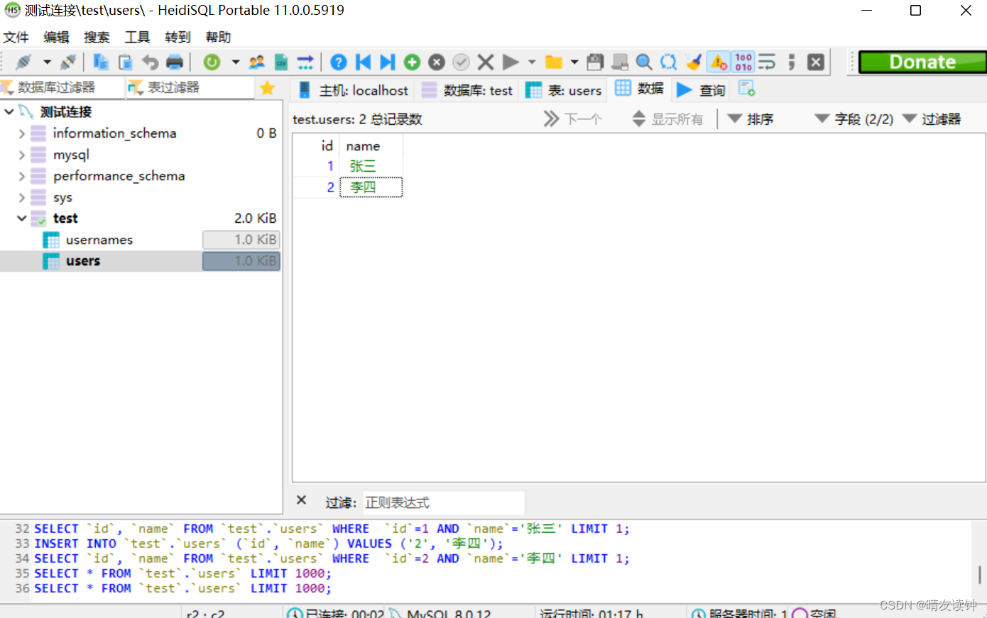This screenshot has width=987, height=618.
Task: Create a new query tab icon
Action: point(746,89)
